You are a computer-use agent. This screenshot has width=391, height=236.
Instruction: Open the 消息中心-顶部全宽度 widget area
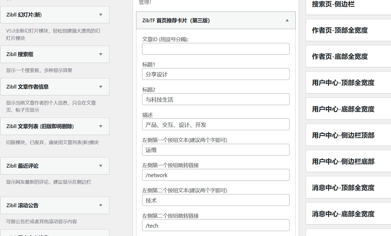point(348,188)
